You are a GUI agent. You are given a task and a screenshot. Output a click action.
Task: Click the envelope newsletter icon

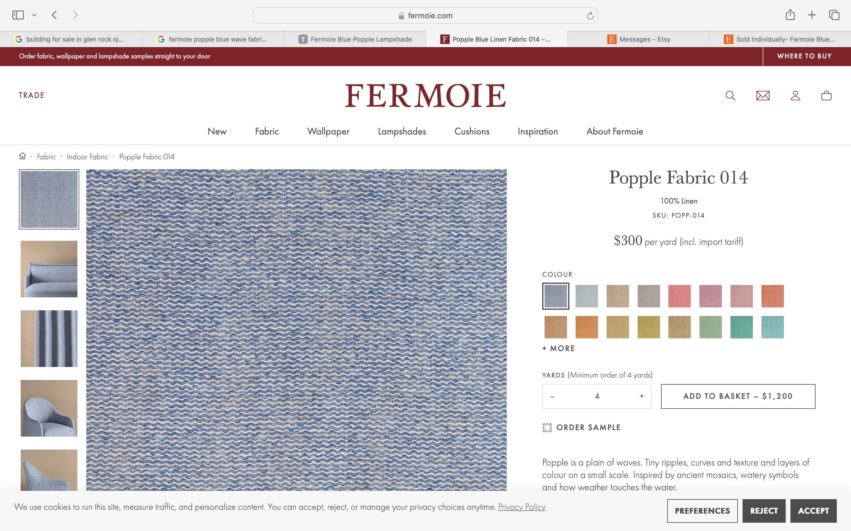point(763,96)
